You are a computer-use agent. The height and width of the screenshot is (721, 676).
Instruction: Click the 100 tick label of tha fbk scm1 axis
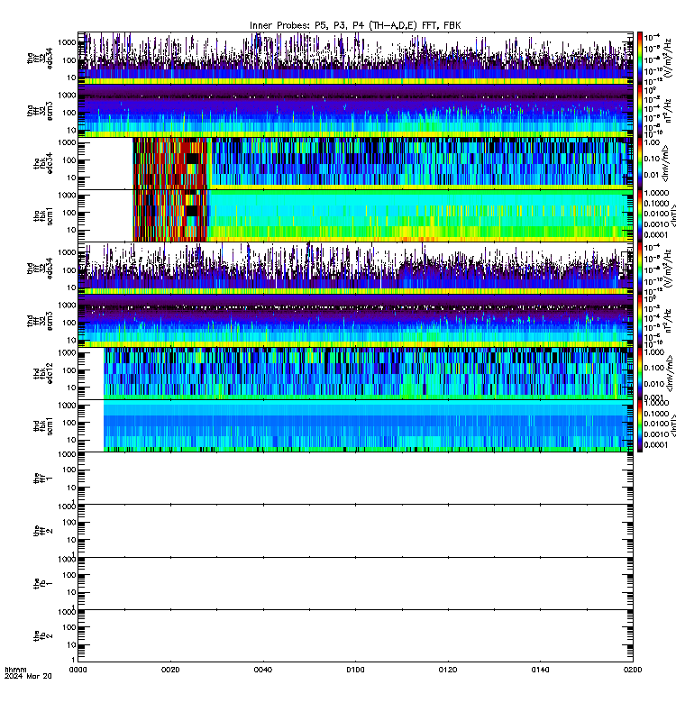tap(69, 213)
